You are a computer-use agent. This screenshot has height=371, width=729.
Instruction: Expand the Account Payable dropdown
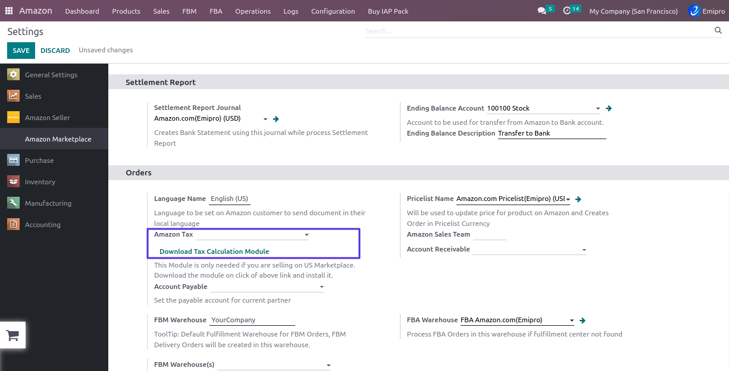[x=321, y=287]
